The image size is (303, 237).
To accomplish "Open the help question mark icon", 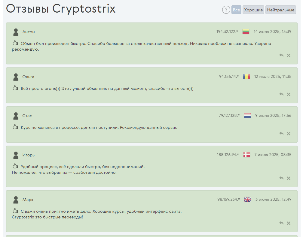I will [226, 10].
